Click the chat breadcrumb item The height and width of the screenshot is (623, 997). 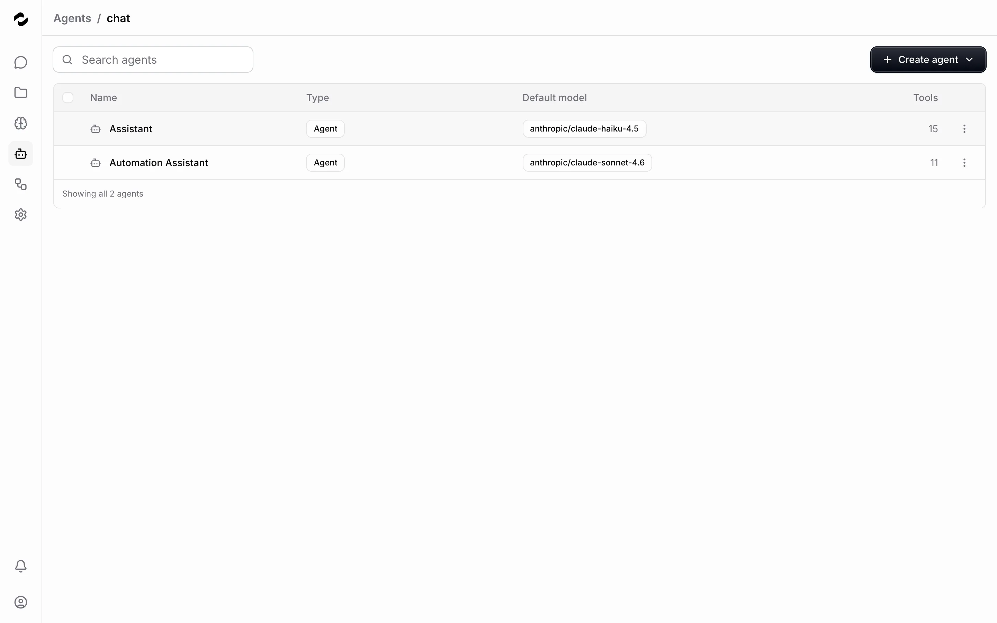(x=118, y=18)
